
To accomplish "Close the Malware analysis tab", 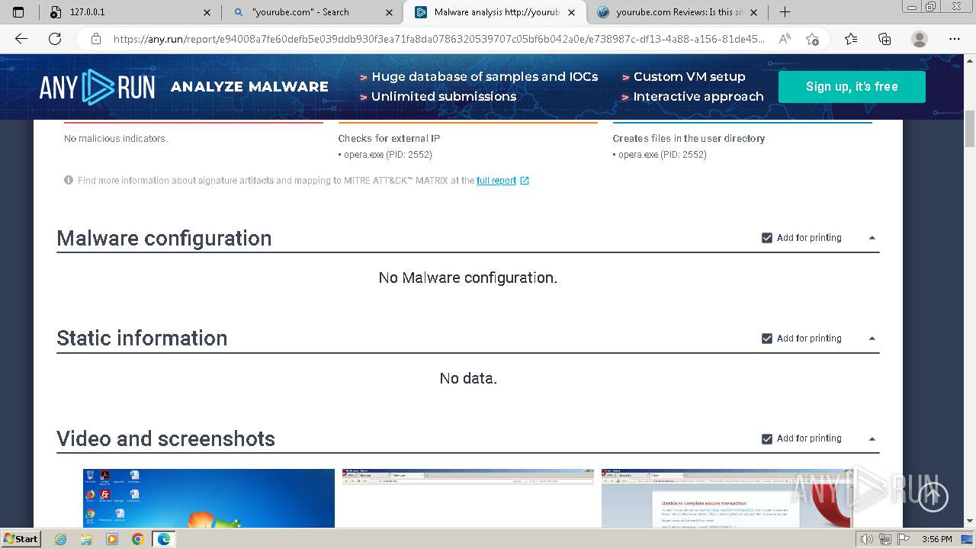I will pos(572,12).
